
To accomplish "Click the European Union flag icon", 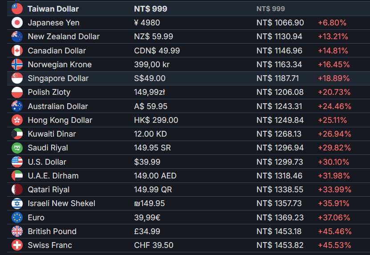I will coord(17,218).
